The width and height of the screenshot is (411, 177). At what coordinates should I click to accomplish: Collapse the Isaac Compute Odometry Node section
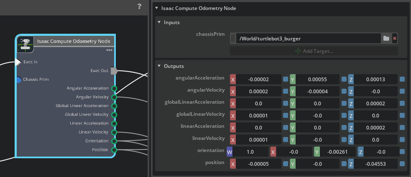pos(156,8)
